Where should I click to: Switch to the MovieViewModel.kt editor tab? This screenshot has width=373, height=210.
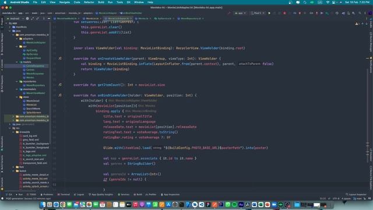coord(67,18)
